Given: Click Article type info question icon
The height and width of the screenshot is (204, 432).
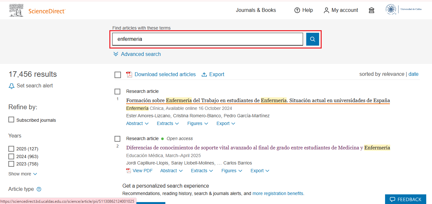Looking at the screenshot, I should pyautogui.click(x=39, y=189).
